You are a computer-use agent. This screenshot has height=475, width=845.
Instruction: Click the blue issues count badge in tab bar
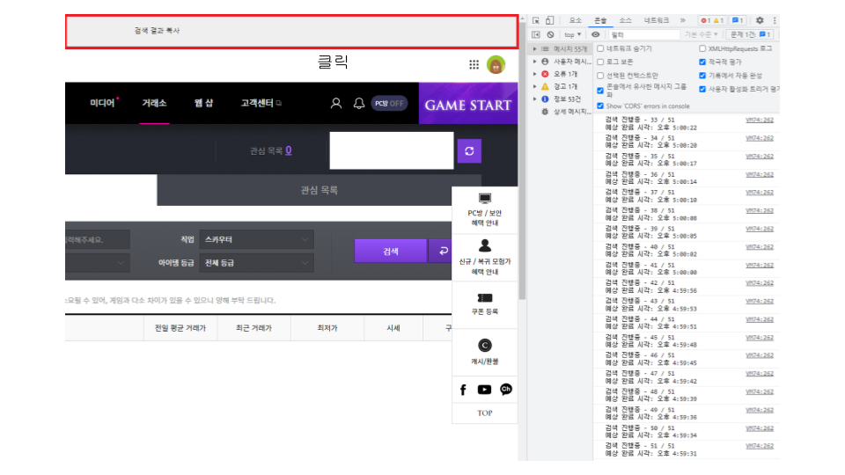coord(738,20)
